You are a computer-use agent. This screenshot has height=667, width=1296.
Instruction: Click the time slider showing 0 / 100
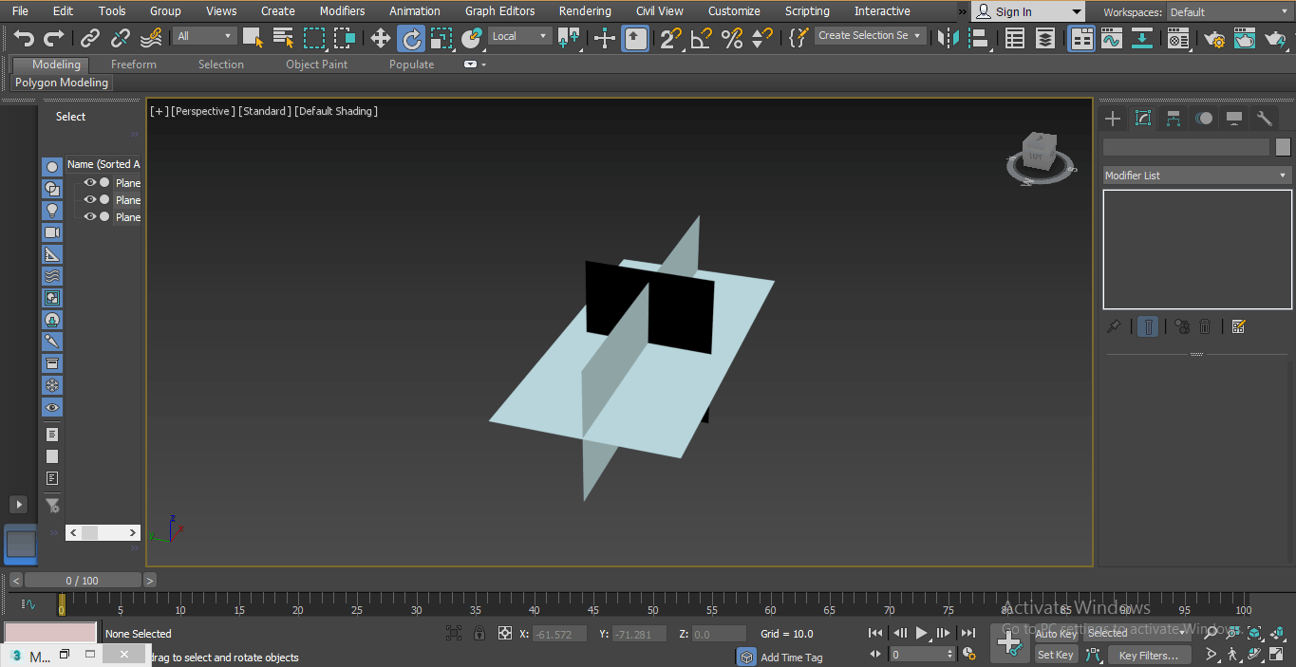pos(82,581)
